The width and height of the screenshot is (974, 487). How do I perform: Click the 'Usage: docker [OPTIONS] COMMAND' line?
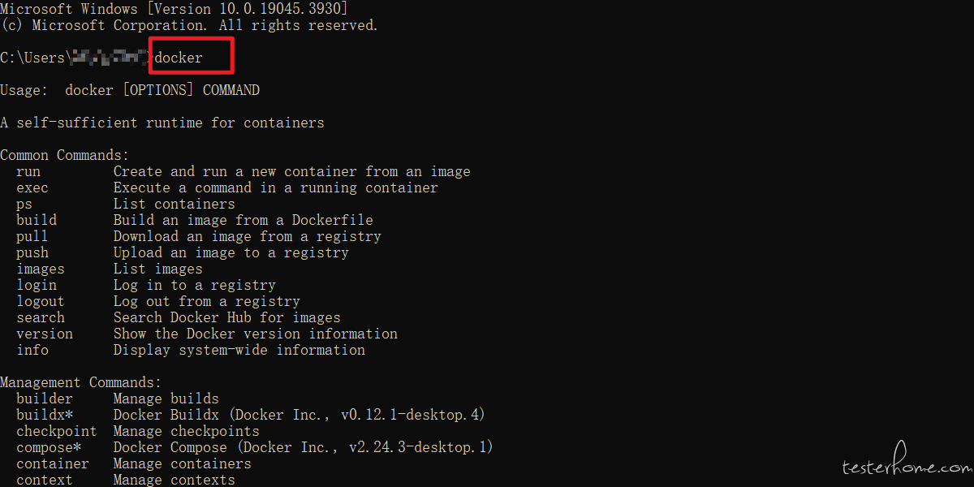point(130,90)
